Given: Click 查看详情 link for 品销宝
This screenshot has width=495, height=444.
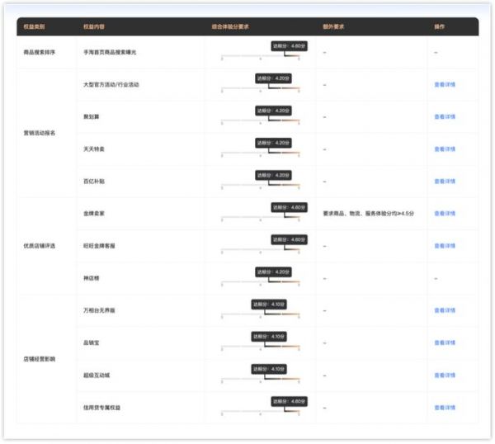Looking at the screenshot, I should click(445, 342).
